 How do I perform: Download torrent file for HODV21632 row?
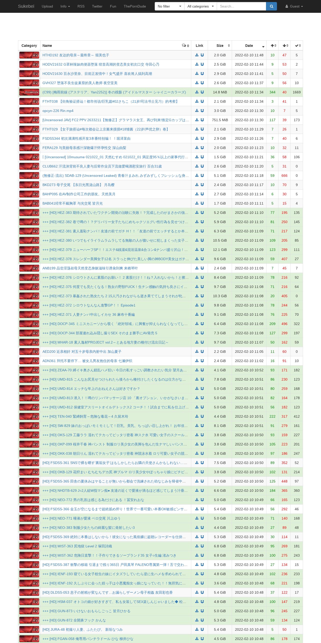197,64
